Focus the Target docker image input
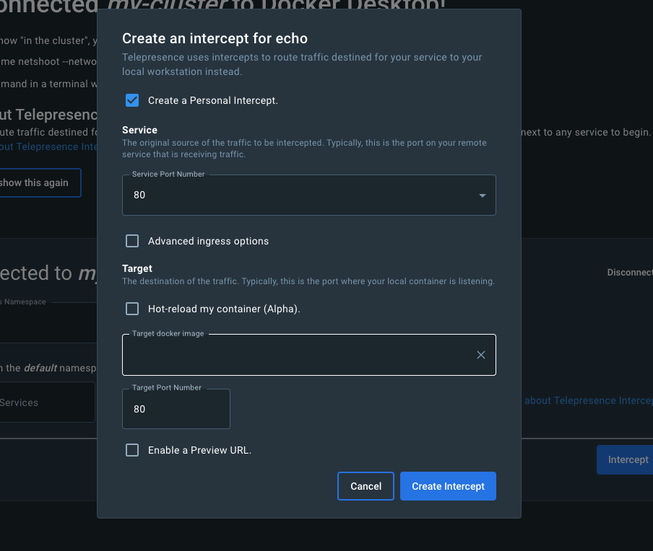Image resolution: width=653 pixels, height=551 pixels. [296, 355]
